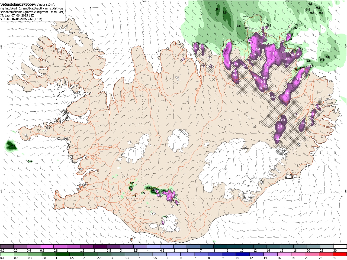
Task: Pick the 9 dark teal swatch in upper snow scale
Action: click(233, 247)
